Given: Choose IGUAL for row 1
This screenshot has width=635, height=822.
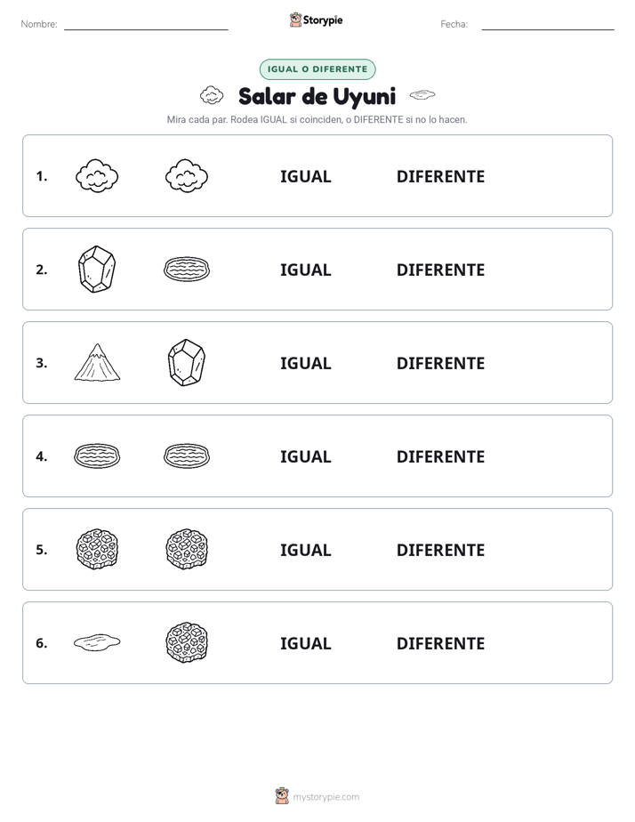Looking at the screenshot, I should tap(305, 177).
